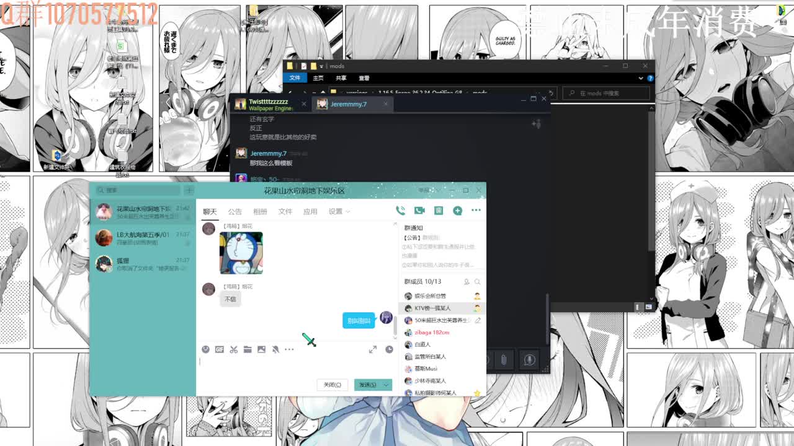This screenshot has width=794, height=446.
Task: Select member 慕斯Musi
Action: pyautogui.click(x=442, y=369)
